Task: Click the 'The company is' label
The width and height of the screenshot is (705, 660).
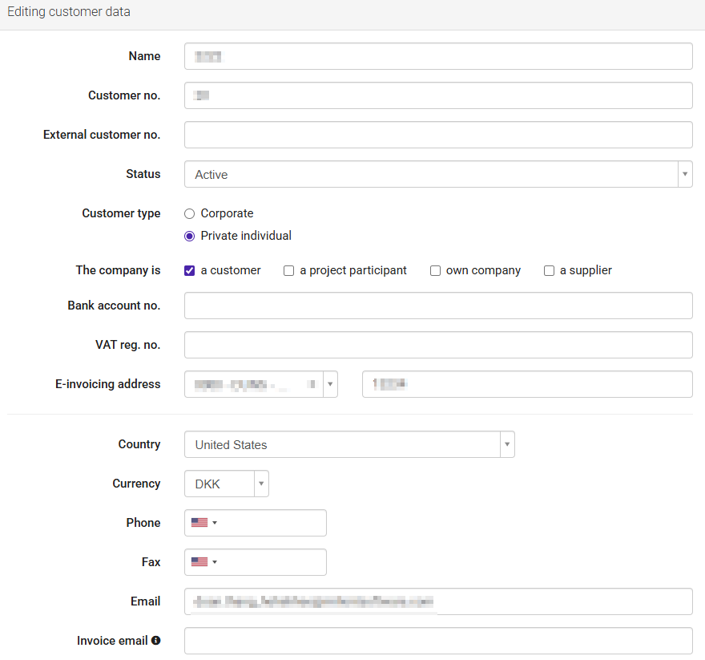Action: pos(118,270)
